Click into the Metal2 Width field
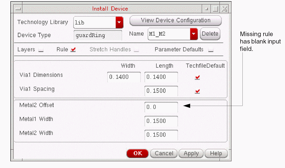The height and width of the screenshot is (168, 285). pyautogui.click(x=161, y=135)
